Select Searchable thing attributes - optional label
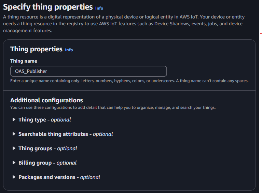Viewport: 262px width, 193px height. [66, 134]
